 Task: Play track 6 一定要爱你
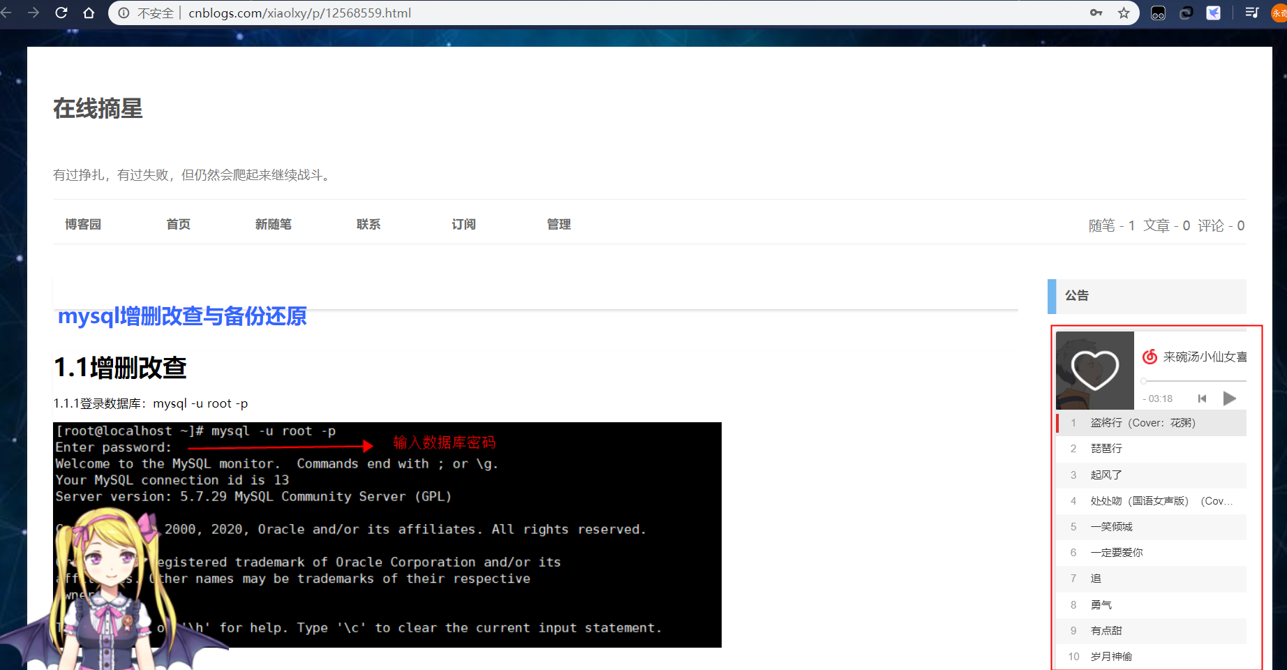click(1152, 553)
